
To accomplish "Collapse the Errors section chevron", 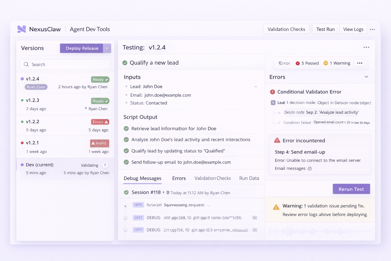I will (x=366, y=76).
